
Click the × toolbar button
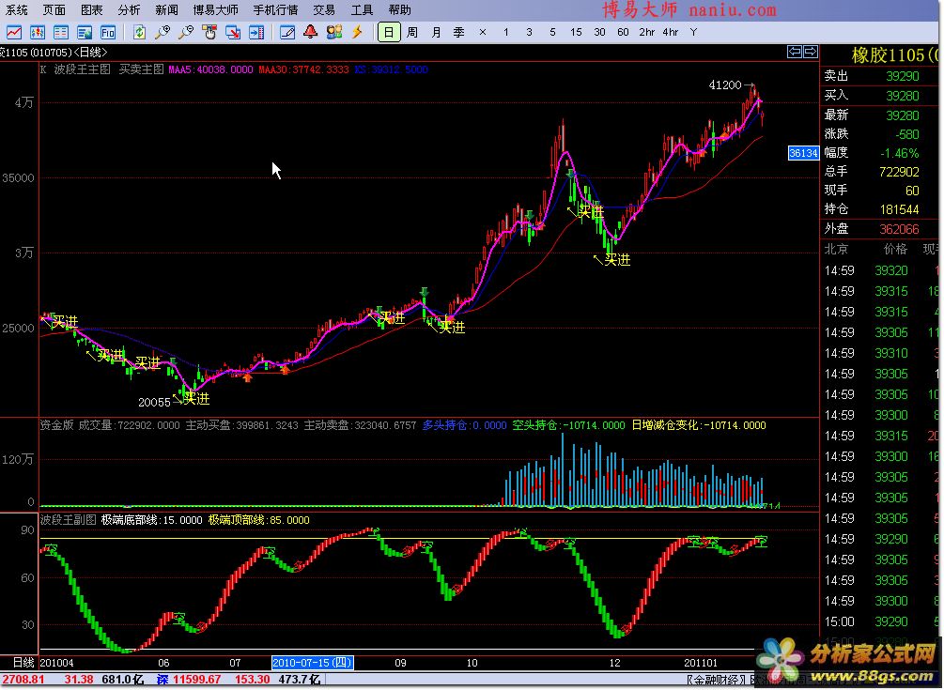point(482,33)
